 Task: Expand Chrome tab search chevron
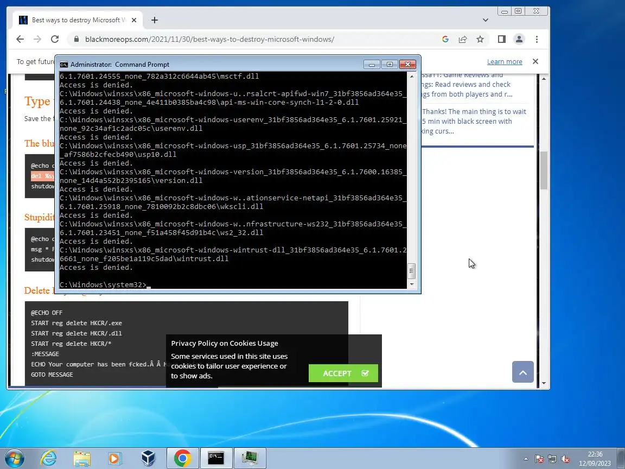coord(485,20)
